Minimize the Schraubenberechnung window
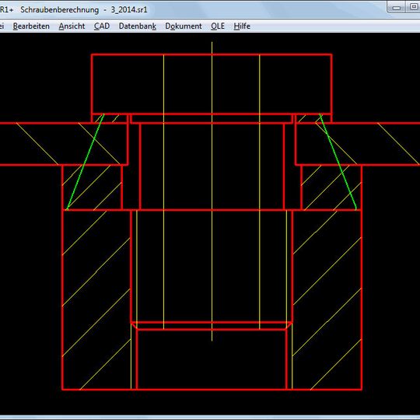The width and height of the screenshot is (420, 420). (x=397, y=8)
